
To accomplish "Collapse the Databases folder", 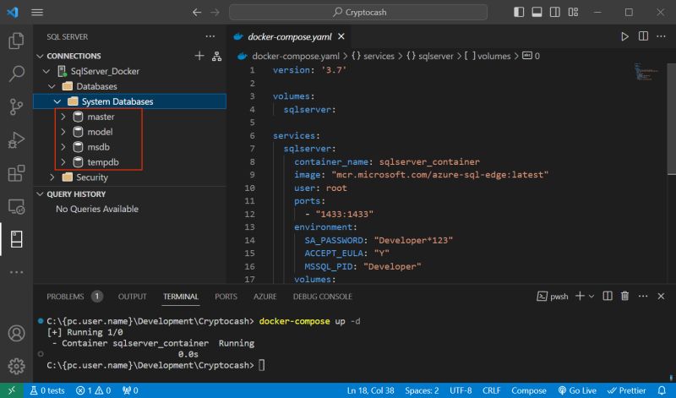I will [52, 86].
